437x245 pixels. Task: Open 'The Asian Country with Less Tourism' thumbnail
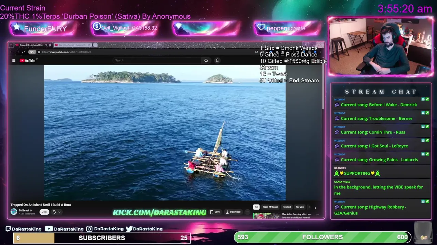[266, 216]
